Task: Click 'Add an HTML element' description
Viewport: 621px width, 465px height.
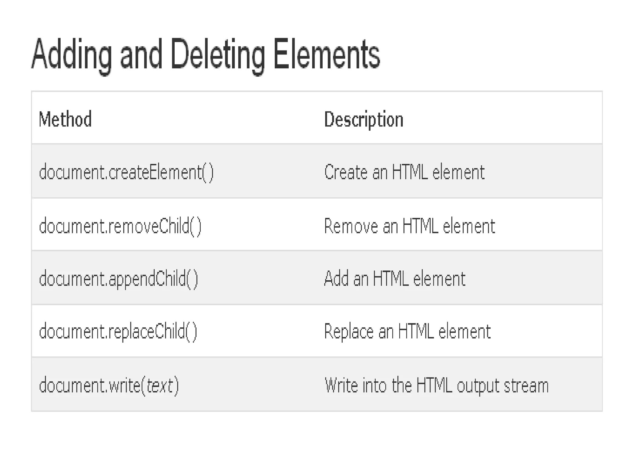Action: pos(394,279)
